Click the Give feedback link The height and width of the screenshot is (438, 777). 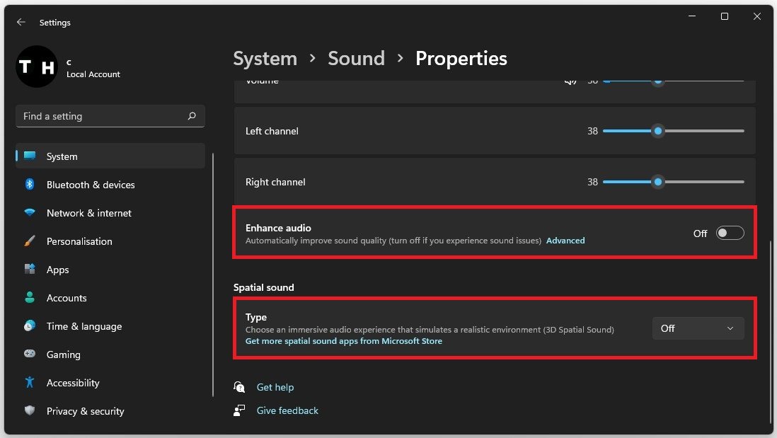click(287, 410)
